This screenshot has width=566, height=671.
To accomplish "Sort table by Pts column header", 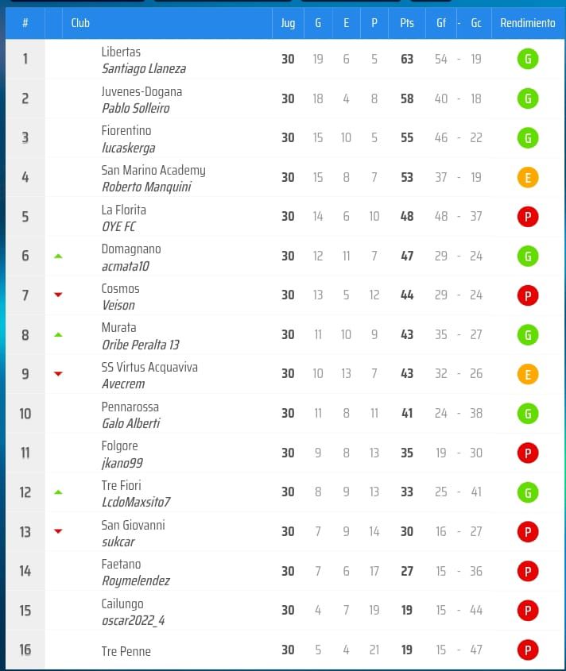I will pyautogui.click(x=406, y=23).
